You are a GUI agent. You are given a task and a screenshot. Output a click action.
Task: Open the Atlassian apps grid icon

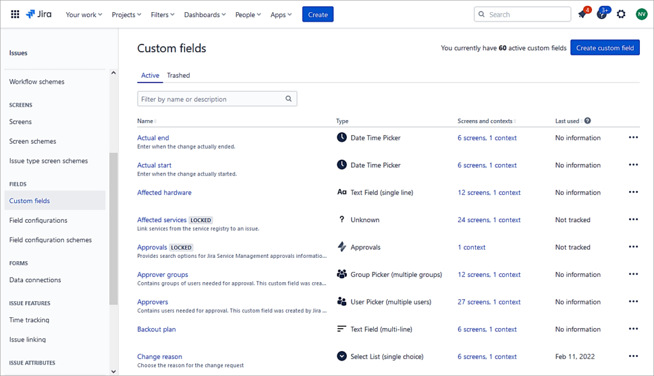pos(15,13)
